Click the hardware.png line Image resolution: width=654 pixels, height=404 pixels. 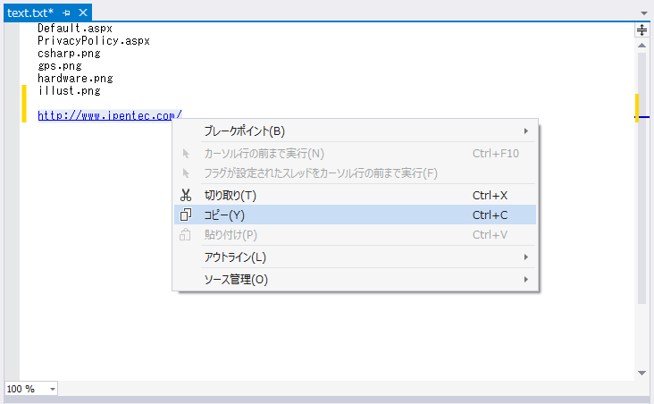pos(75,79)
